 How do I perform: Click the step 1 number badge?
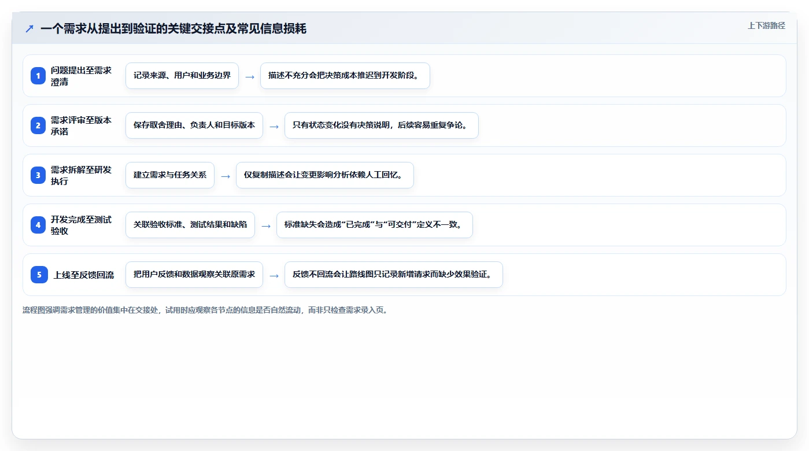(38, 76)
